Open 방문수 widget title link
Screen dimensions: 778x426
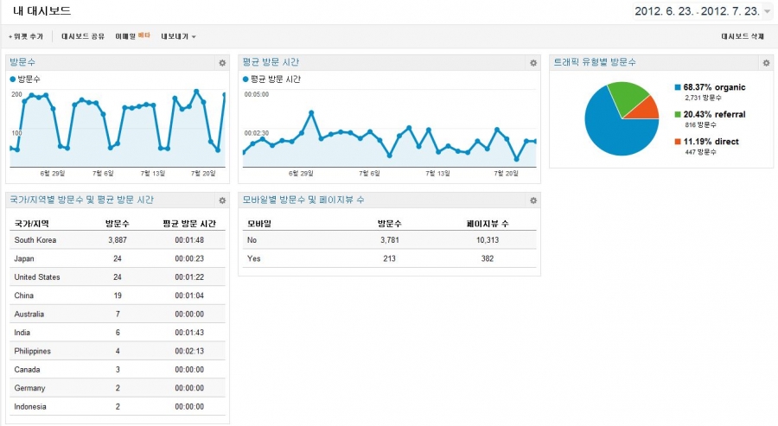pyautogui.click(x=22, y=62)
